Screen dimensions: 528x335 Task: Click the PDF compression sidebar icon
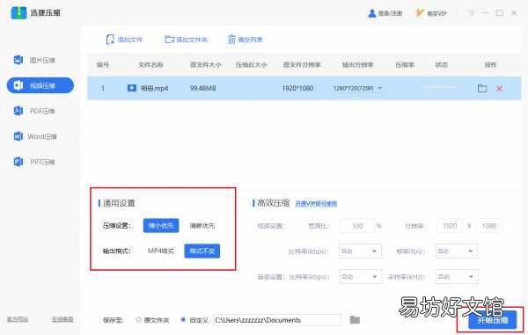pyautogui.click(x=18, y=111)
